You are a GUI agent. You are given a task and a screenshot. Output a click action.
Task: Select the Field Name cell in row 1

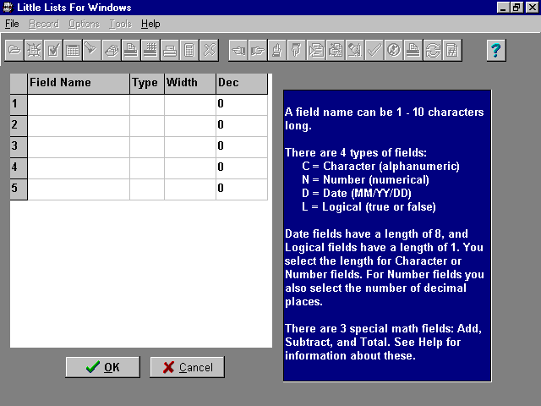click(x=79, y=104)
